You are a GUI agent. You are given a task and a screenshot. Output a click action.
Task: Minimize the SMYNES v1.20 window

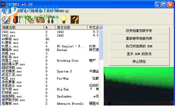pos(158,5)
